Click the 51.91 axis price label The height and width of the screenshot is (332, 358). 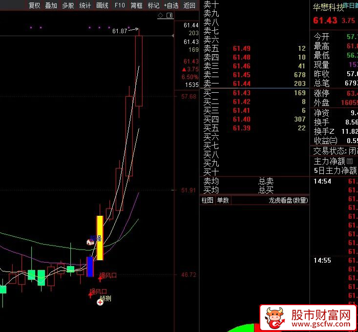point(189,190)
